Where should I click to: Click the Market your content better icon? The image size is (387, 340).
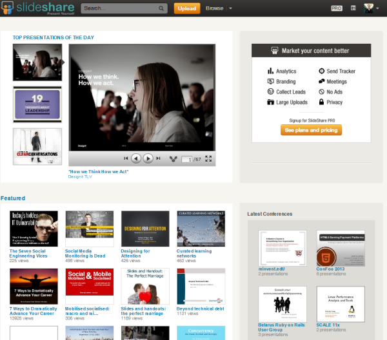pyautogui.click(x=275, y=50)
